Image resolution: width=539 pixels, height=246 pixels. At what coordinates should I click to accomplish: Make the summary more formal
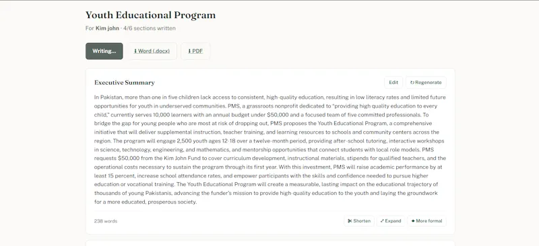coord(426,221)
